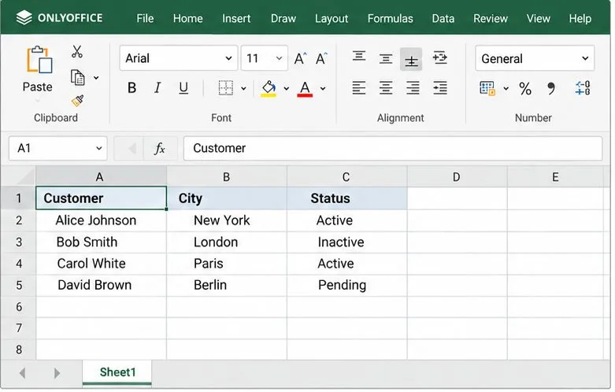Decrease font size with the smaller A

(x=321, y=58)
